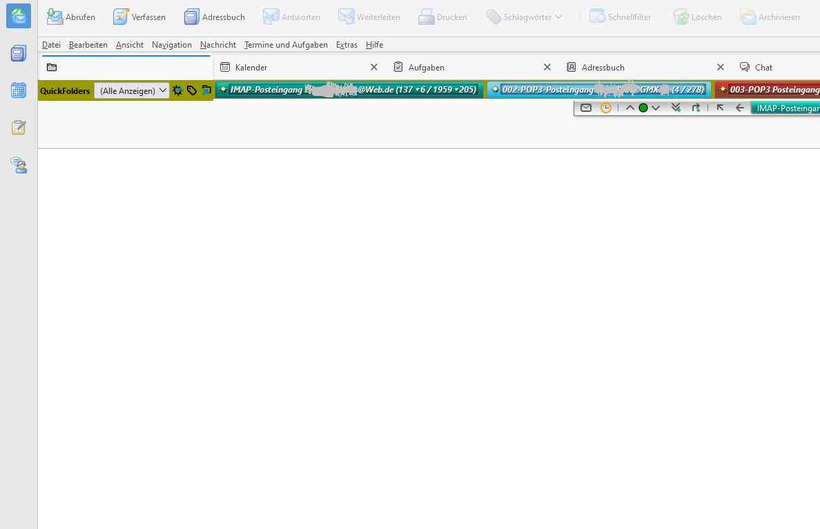Open the (Alle Anzeigen) category dropdown

point(132,90)
